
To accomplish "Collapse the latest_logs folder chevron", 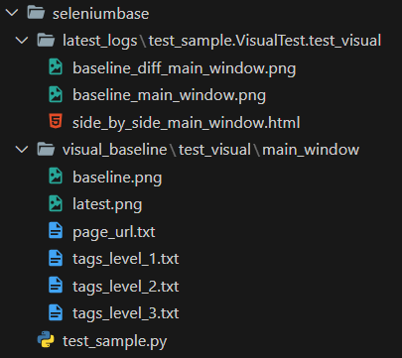I will coord(22,41).
